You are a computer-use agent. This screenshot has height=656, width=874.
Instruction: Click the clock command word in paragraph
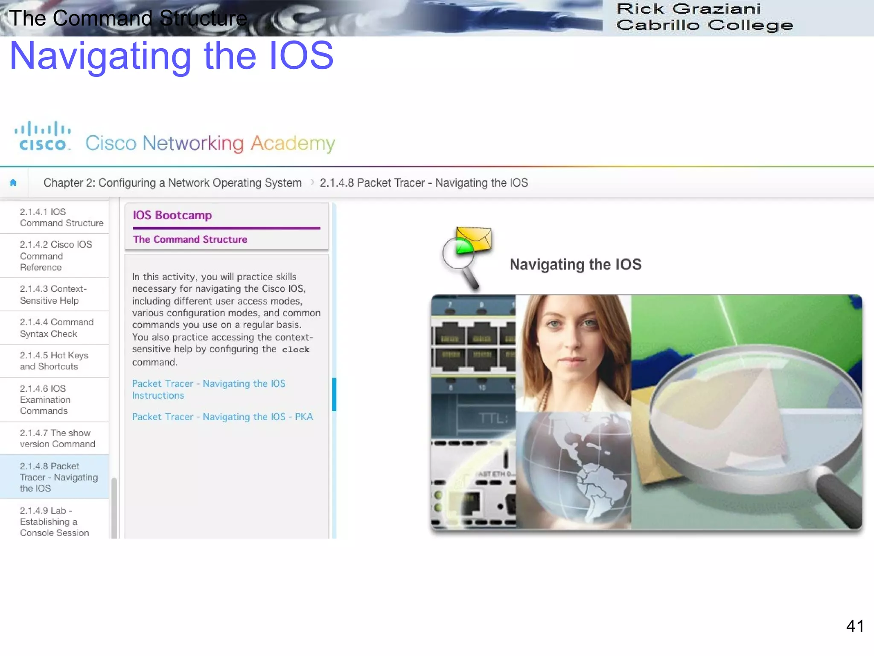click(x=295, y=350)
